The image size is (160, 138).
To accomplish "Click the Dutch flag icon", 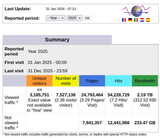I will click(x=142, y=20).
